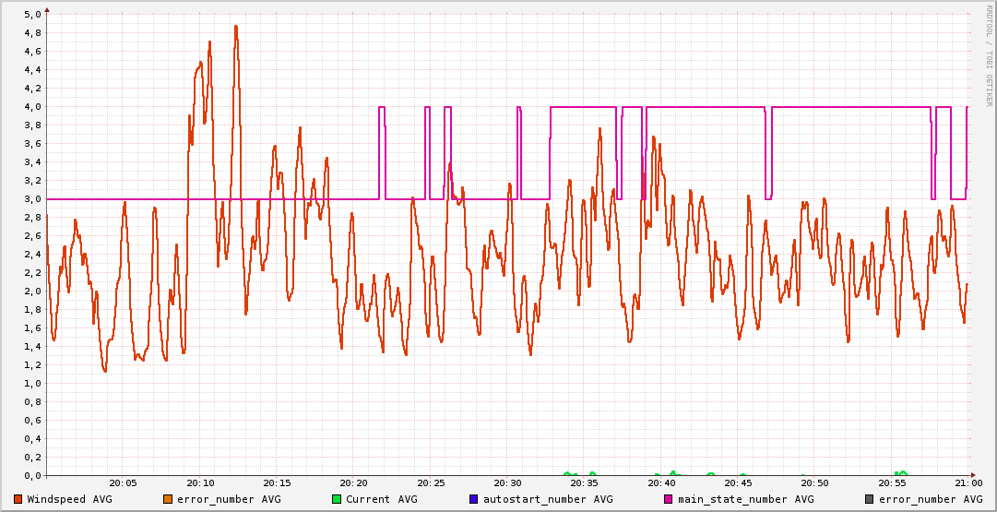
Task: Click the red Windspeed AVG legend swatch
Action: coord(18,499)
